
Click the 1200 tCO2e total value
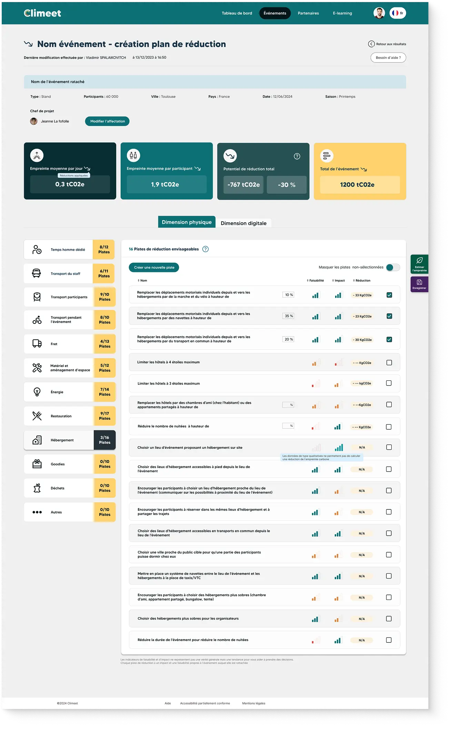[360, 185]
